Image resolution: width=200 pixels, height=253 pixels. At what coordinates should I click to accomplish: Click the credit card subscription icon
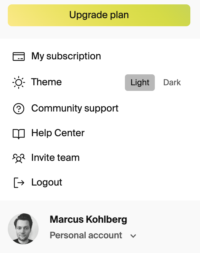tap(19, 57)
